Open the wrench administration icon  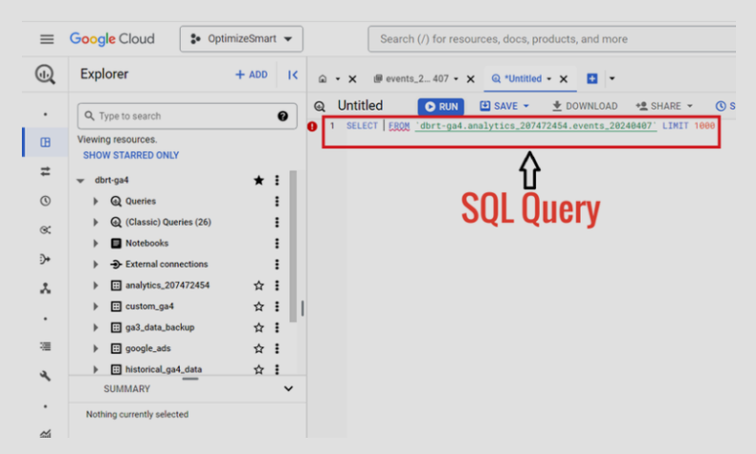(46, 375)
